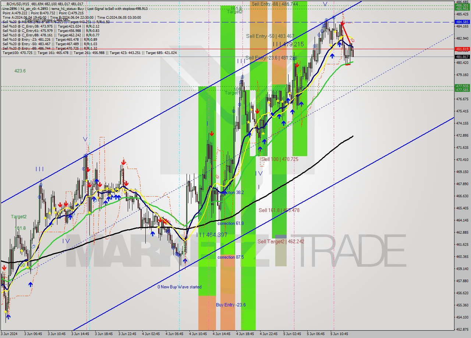
Task: Select the 'Sell %10 @ C_Entry61: 475.979' row
Action: pyautogui.click(x=51, y=30)
